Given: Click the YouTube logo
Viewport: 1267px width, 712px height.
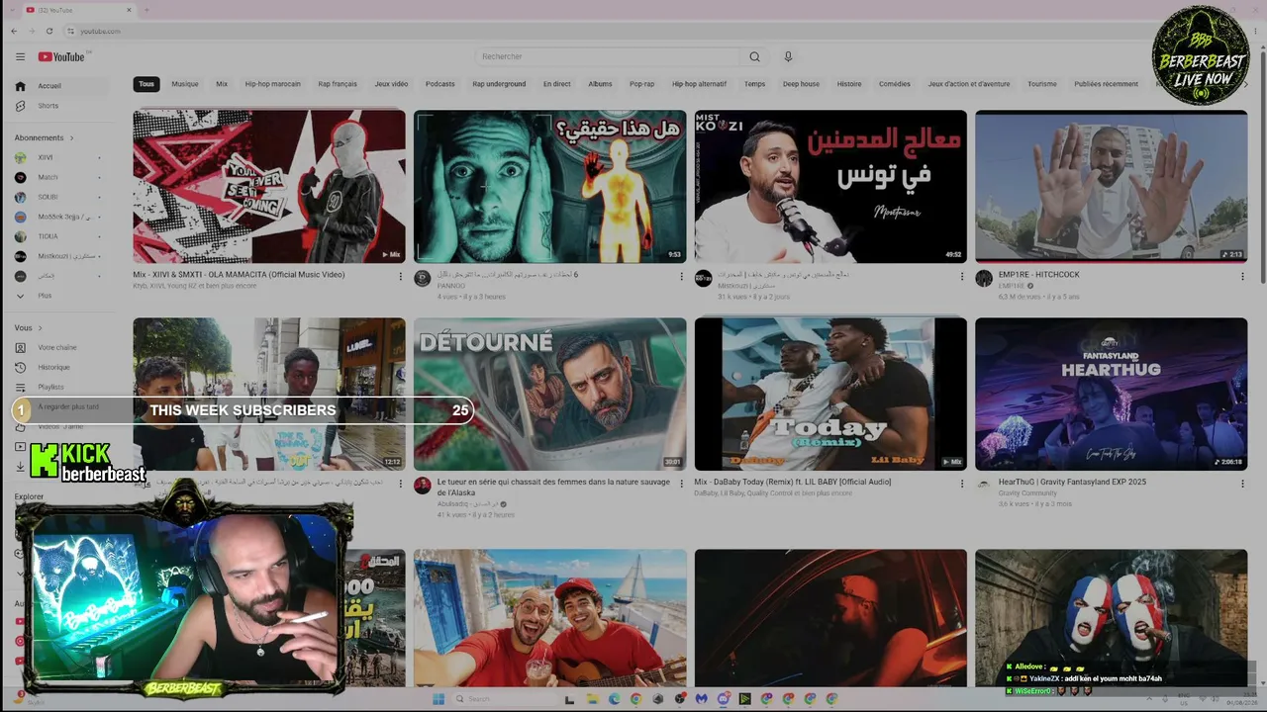Looking at the screenshot, I should [61, 56].
